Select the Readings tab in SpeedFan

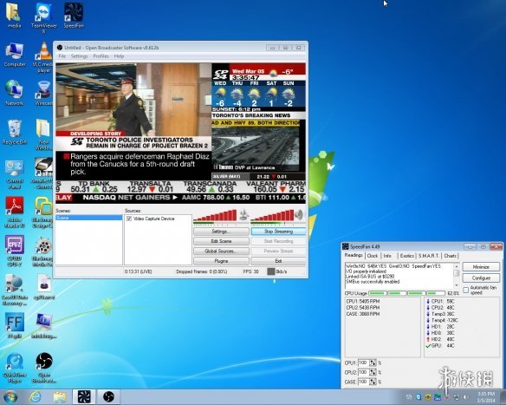pyautogui.click(x=354, y=255)
